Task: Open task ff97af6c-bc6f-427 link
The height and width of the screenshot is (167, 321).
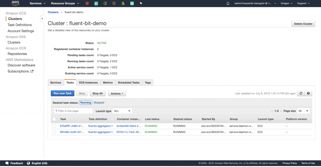Action: click(72, 132)
